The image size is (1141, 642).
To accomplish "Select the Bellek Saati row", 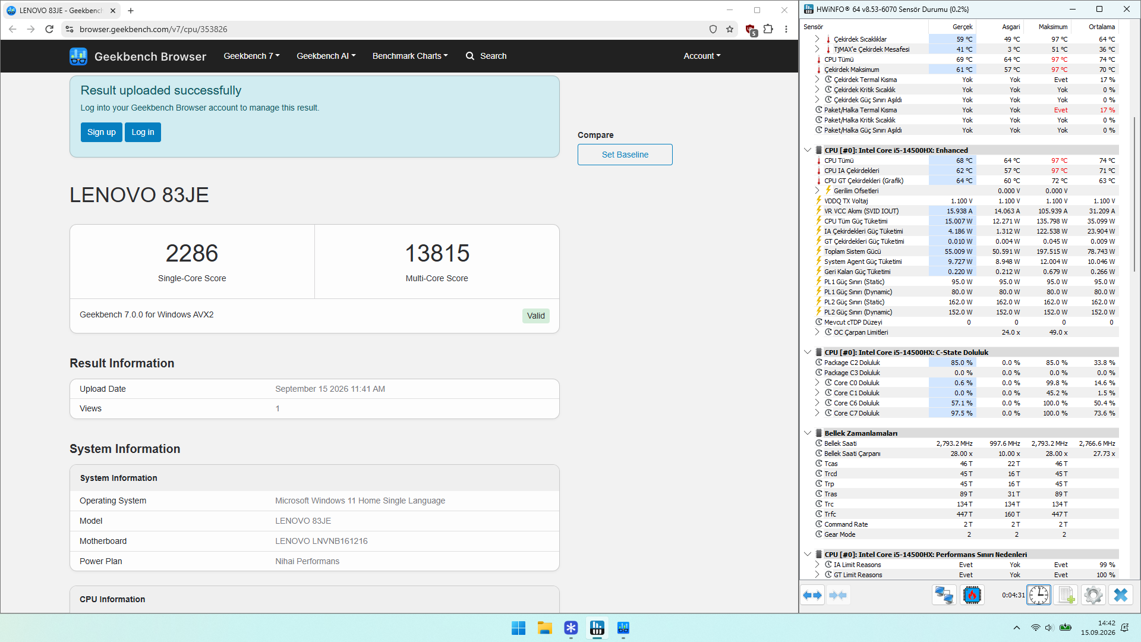I will click(966, 443).
